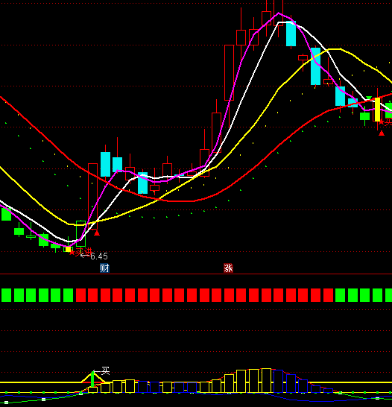Click the red divider line between chart panels
This screenshot has height=407, width=392.
[x=196, y=274]
